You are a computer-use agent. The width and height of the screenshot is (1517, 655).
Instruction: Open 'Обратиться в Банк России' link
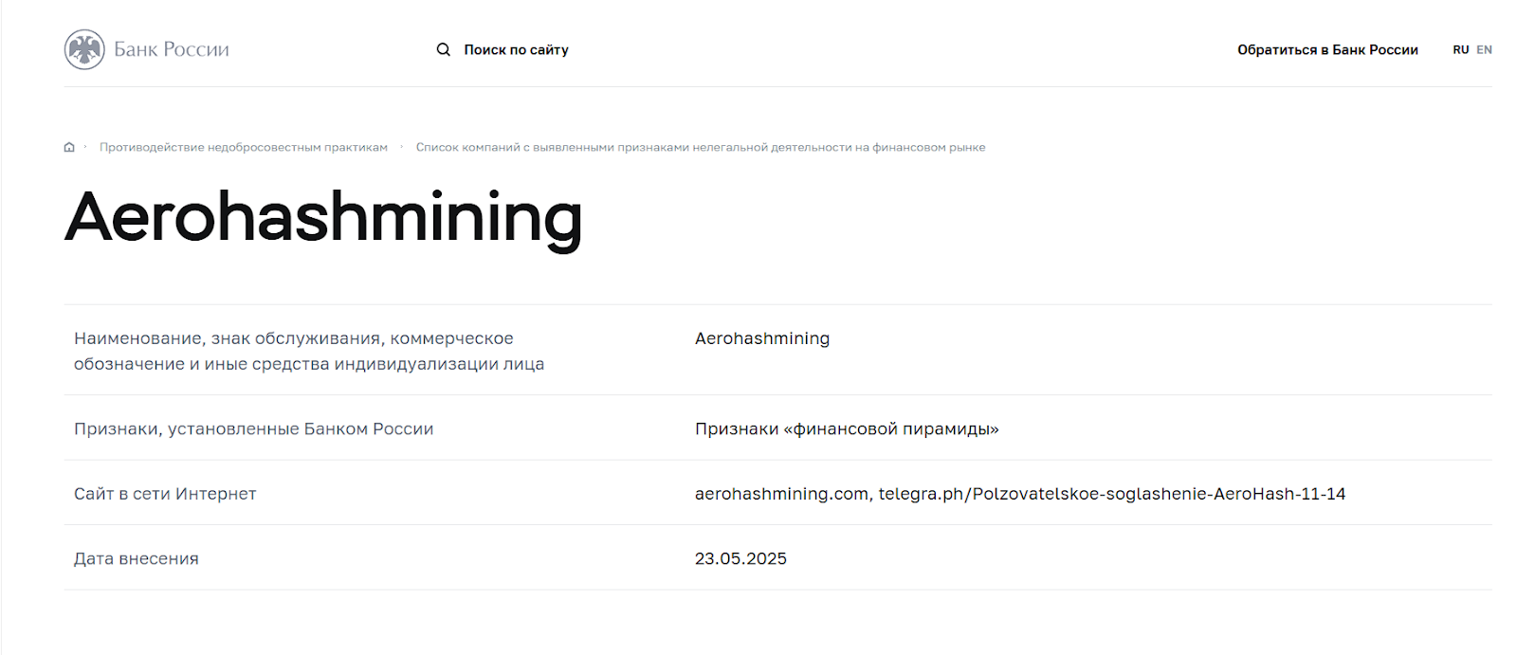pyautogui.click(x=1327, y=49)
